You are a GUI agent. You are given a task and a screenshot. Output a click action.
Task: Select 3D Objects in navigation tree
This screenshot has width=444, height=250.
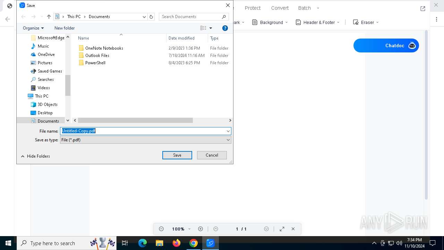click(44, 105)
